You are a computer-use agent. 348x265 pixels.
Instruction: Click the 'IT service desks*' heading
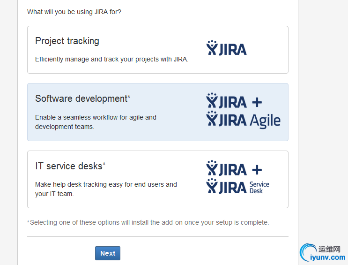tap(70, 166)
